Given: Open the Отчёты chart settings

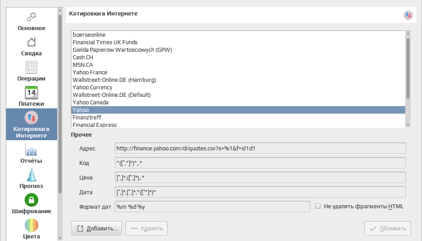Looking at the screenshot, I should [31, 154].
